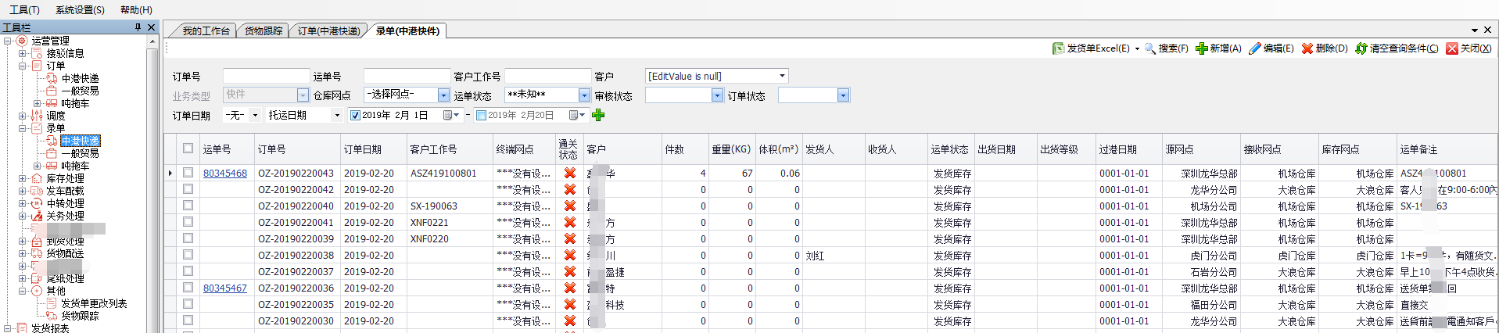Check the select-all checkbox in table header
This screenshot has width=1499, height=333.
tap(188, 149)
